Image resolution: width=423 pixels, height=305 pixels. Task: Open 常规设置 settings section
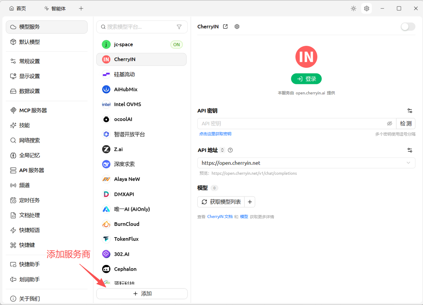pyautogui.click(x=47, y=61)
